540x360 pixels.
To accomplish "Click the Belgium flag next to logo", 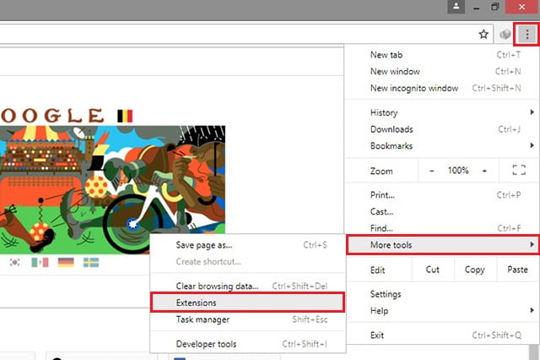I will click(125, 117).
